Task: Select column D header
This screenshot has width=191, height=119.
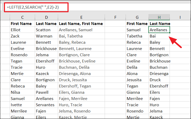Action: click(x=46, y=17)
